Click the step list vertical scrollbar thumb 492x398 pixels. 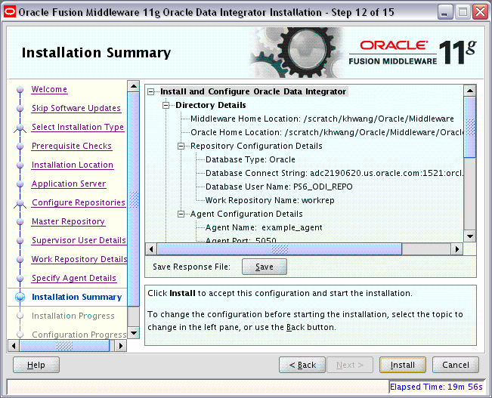pos(134,199)
